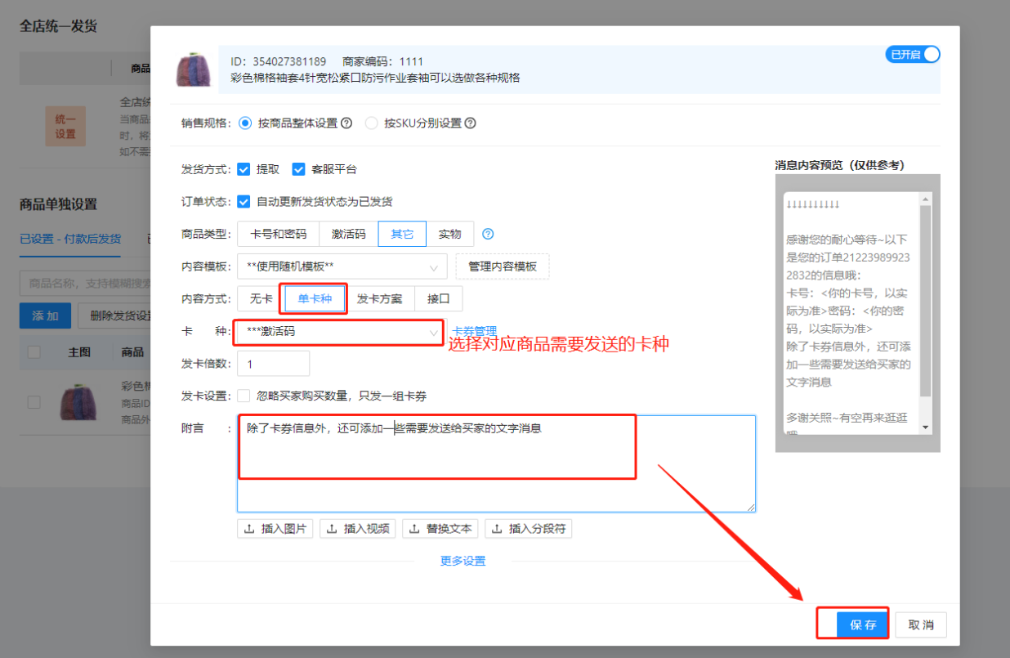This screenshot has width=1010, height=658.
Task: Choose 发卡方案 content method
Action: tap(379, 299)
